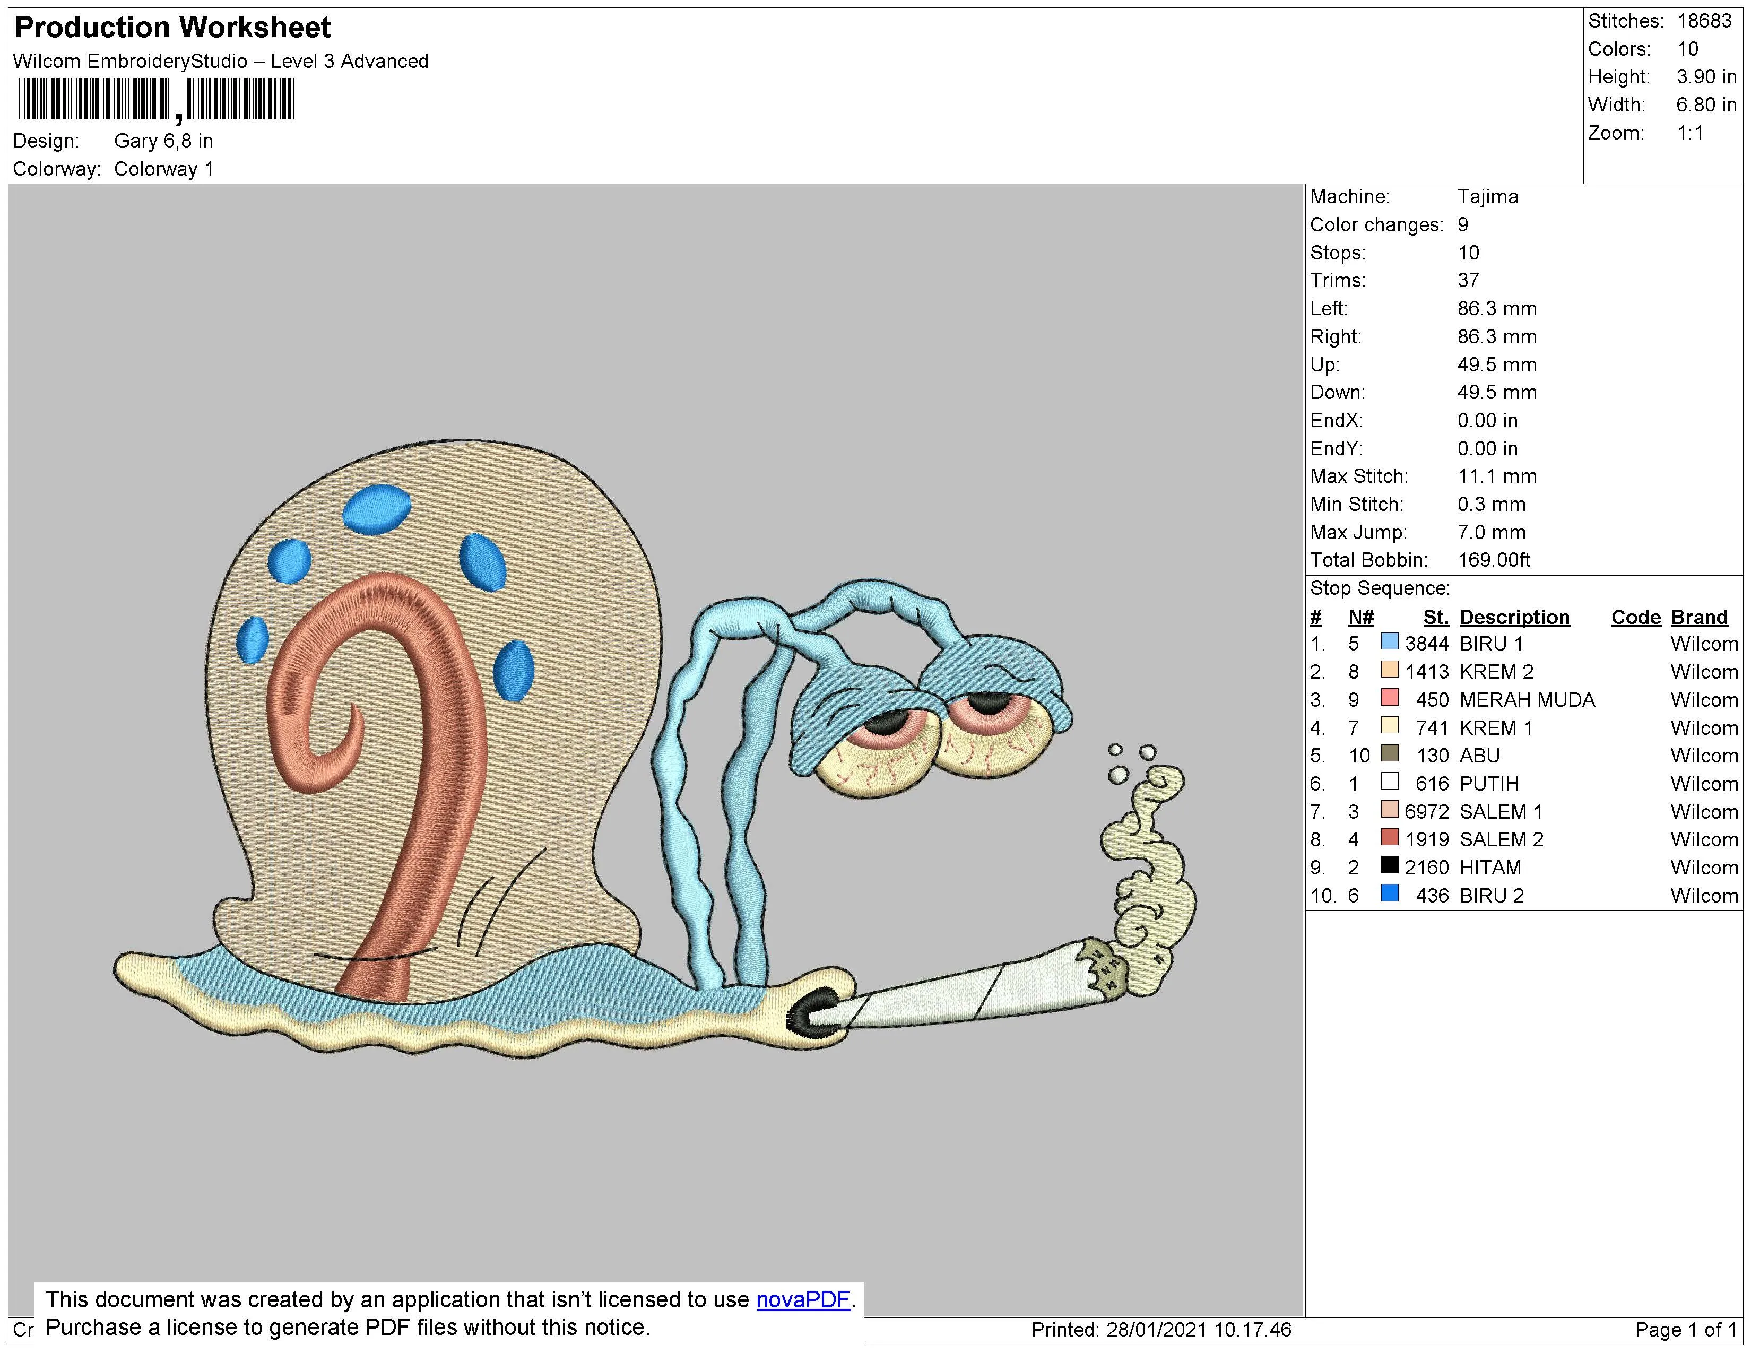Click the Trims value 37

point(1468,281)
